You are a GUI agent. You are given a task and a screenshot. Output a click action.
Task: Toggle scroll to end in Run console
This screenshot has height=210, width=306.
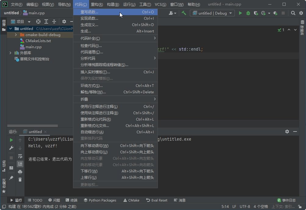[x=20, y=164]
